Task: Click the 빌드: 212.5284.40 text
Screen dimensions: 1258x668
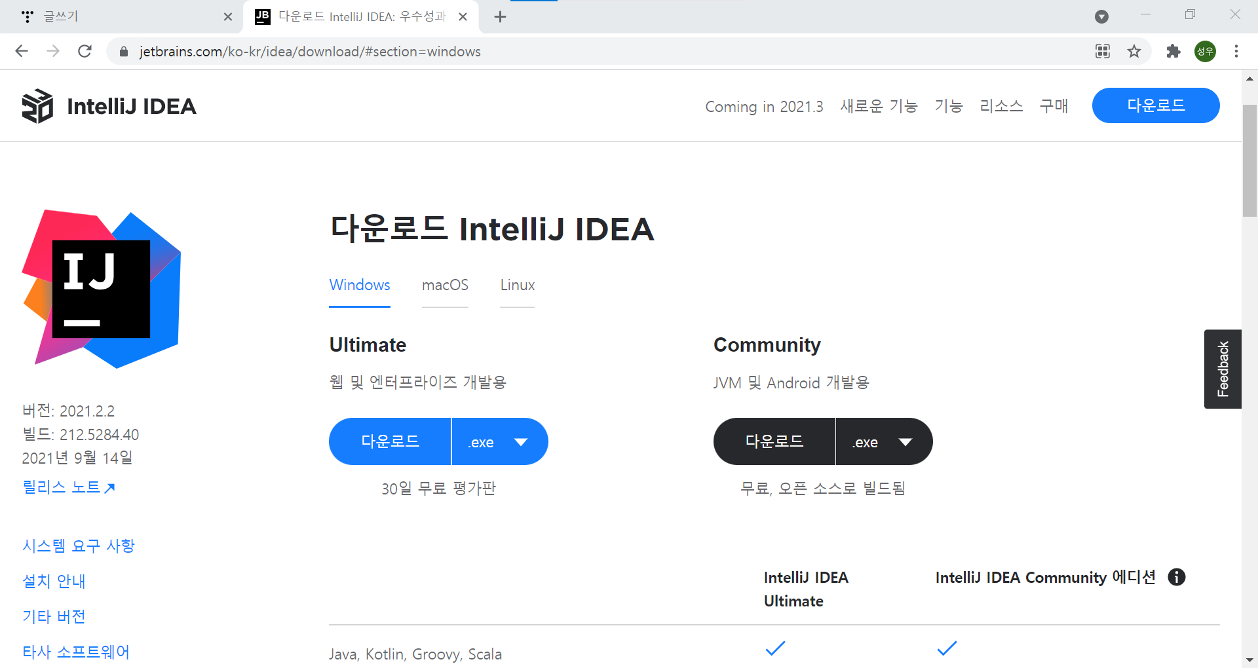Action: (x=81, y=434)
